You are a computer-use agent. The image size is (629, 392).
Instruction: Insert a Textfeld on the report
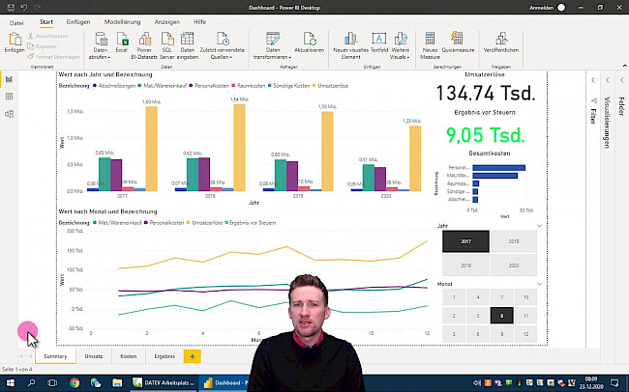[x=378, y=42]
